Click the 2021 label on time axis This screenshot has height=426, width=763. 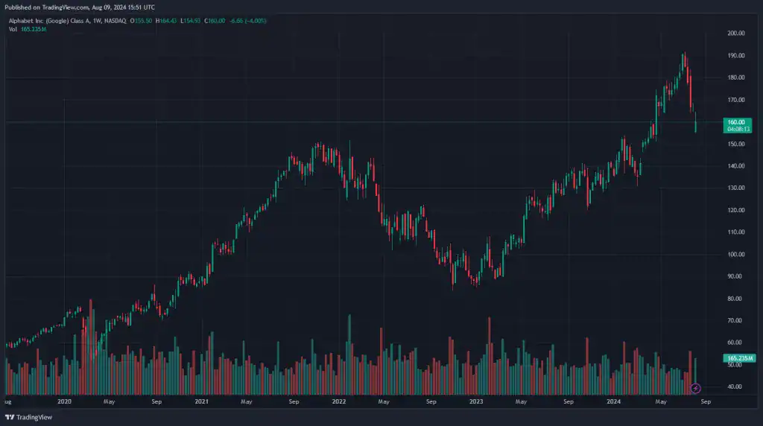[x=201, y=401]
